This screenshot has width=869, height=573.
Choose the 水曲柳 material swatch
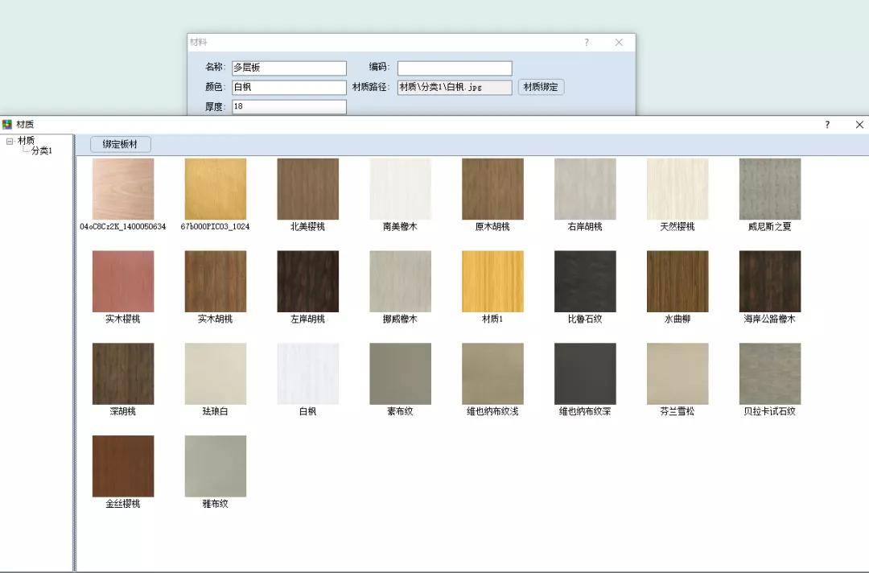click(x=677, y=282)
